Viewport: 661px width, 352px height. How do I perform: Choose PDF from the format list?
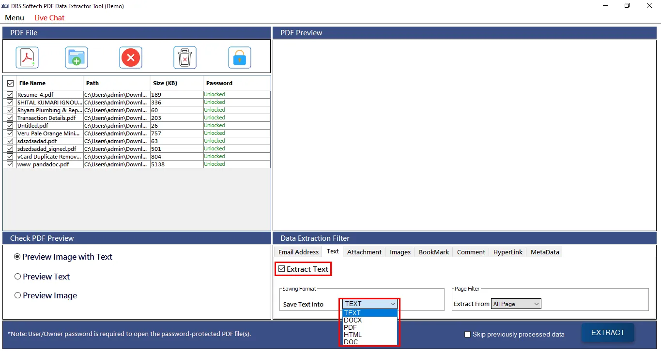(x=370, y=327)
